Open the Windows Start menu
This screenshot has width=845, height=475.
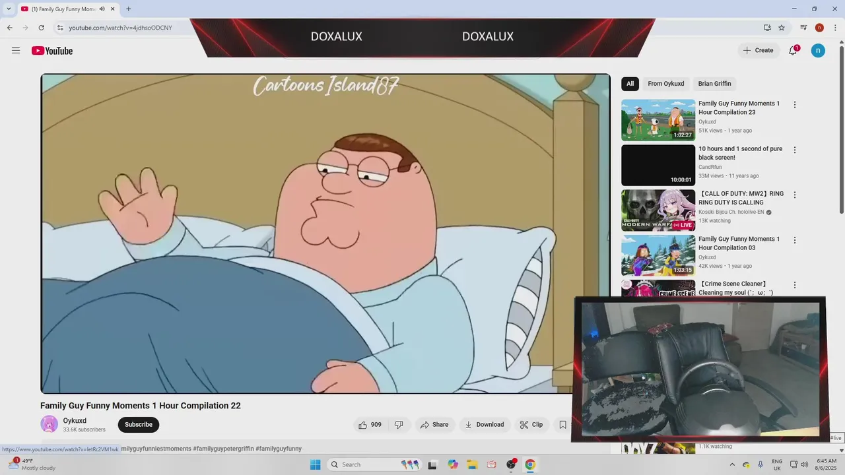[x=316, y=464]
